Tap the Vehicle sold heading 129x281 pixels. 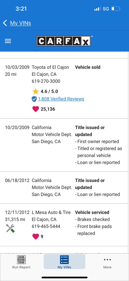[x=88, y=67]
